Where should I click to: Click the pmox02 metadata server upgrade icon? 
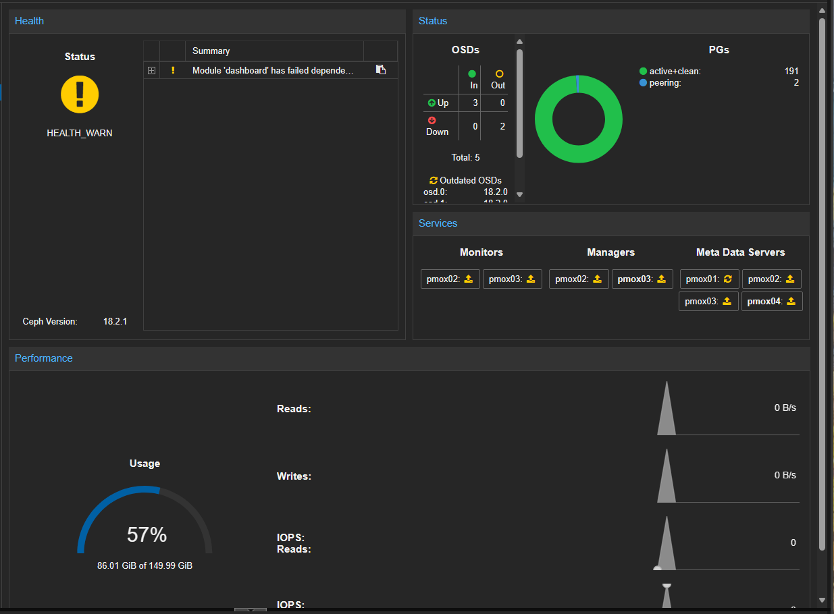point(789,279)
